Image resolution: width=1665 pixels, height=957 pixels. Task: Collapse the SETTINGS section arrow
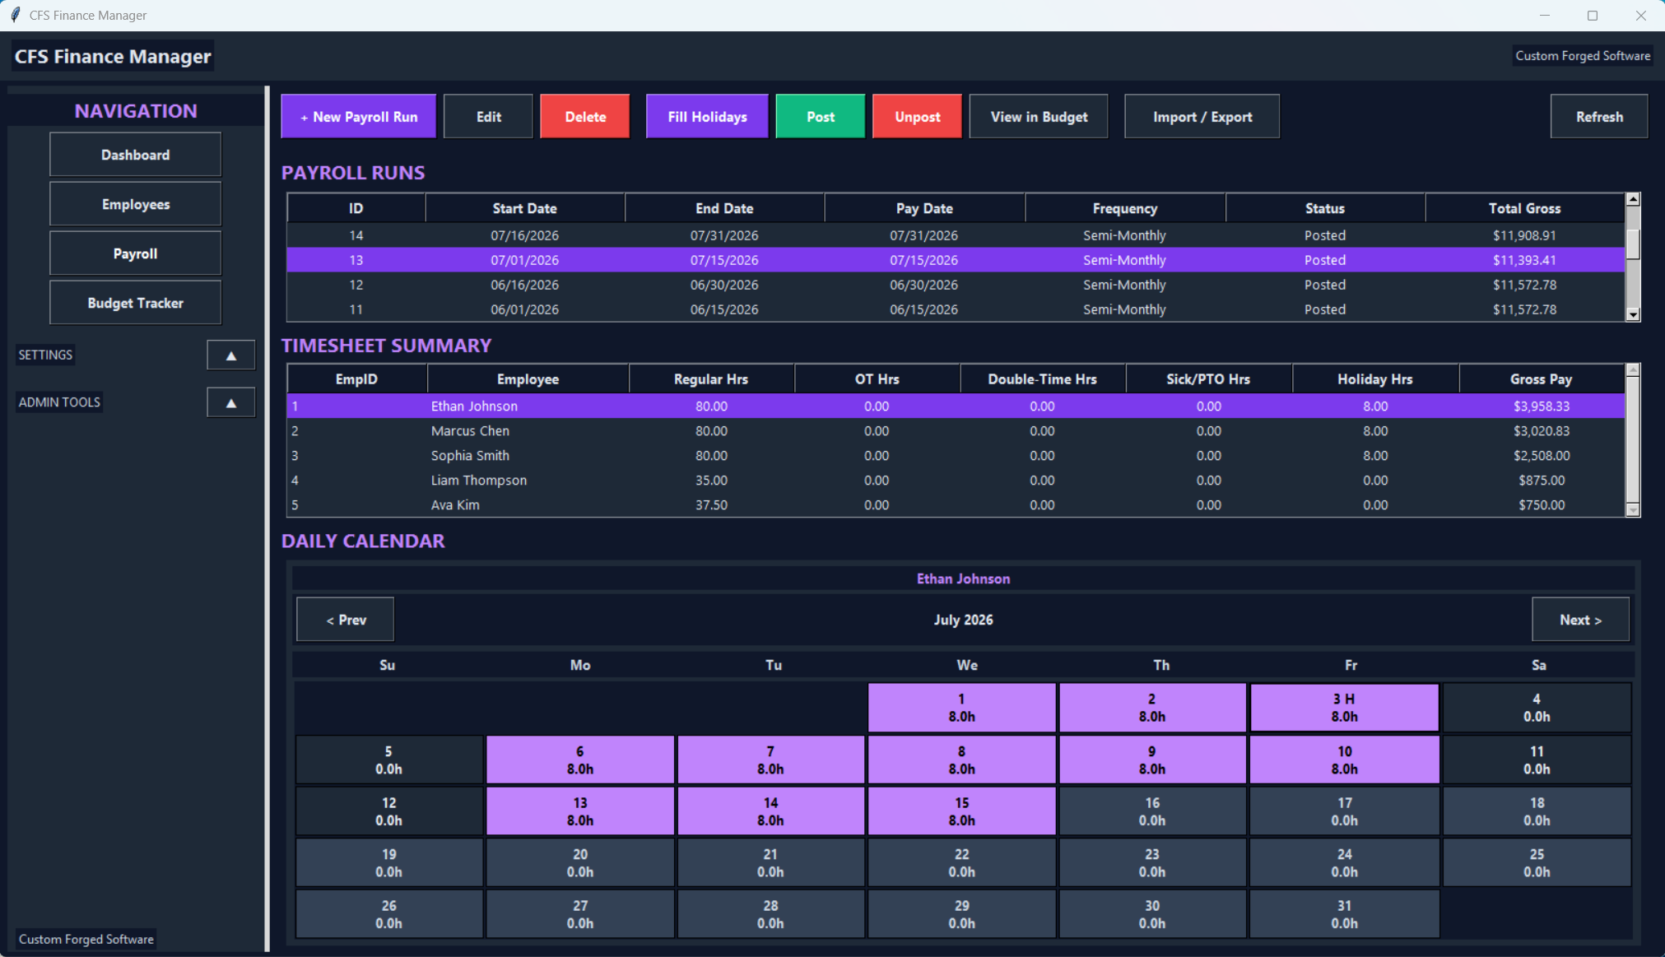pos(230,355)
